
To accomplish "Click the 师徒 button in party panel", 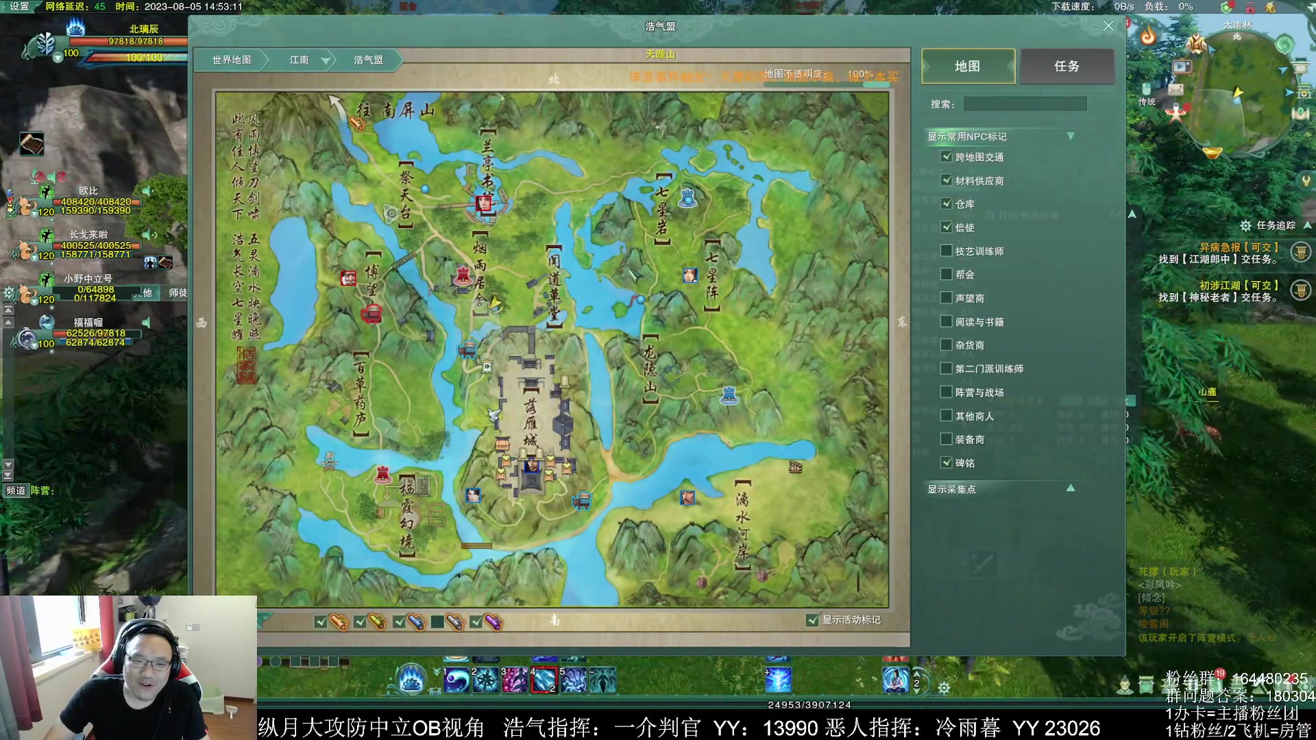I will point(178,293).
